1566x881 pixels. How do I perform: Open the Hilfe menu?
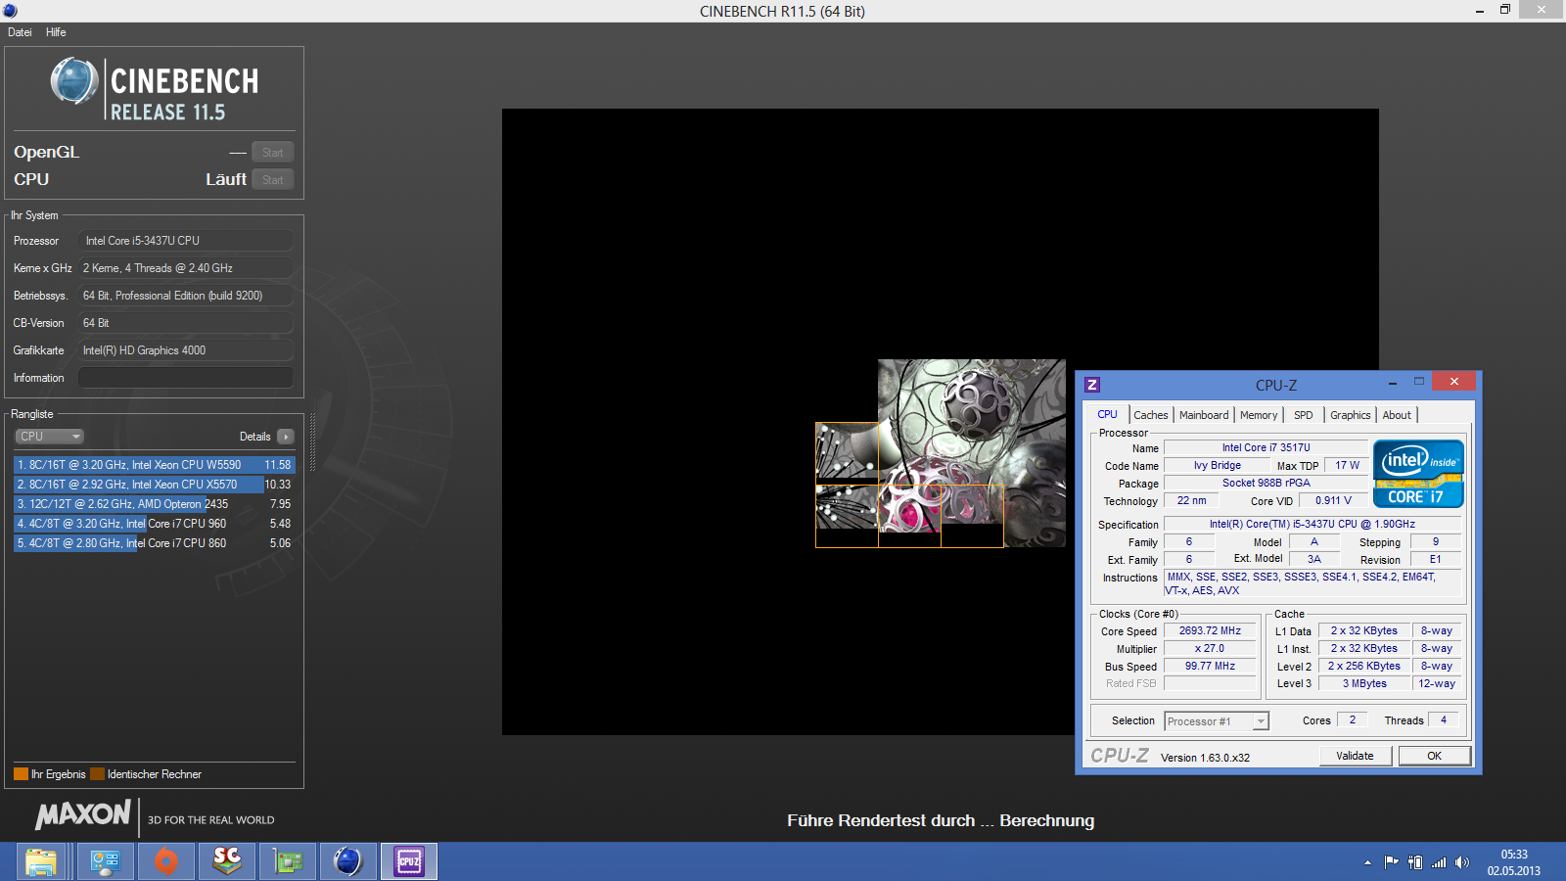pos(56,32)
